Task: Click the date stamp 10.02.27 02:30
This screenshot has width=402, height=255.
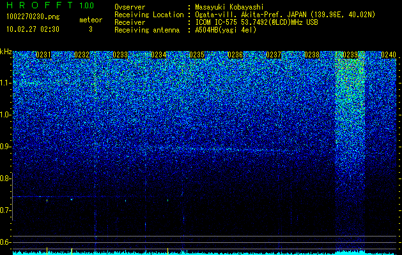Action: pos(33,29)
